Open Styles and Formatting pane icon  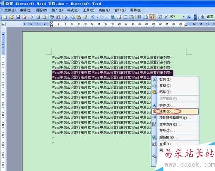[x=203, y=17]
